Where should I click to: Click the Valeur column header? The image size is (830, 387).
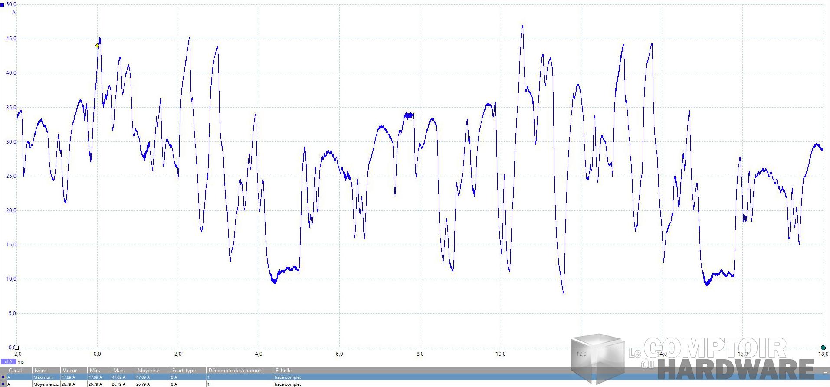(70, 371)
